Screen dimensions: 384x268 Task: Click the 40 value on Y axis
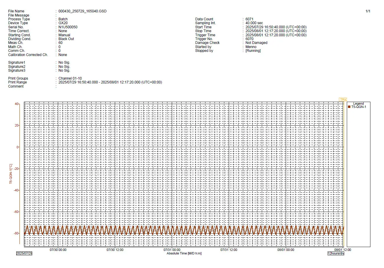pos(17,104)
